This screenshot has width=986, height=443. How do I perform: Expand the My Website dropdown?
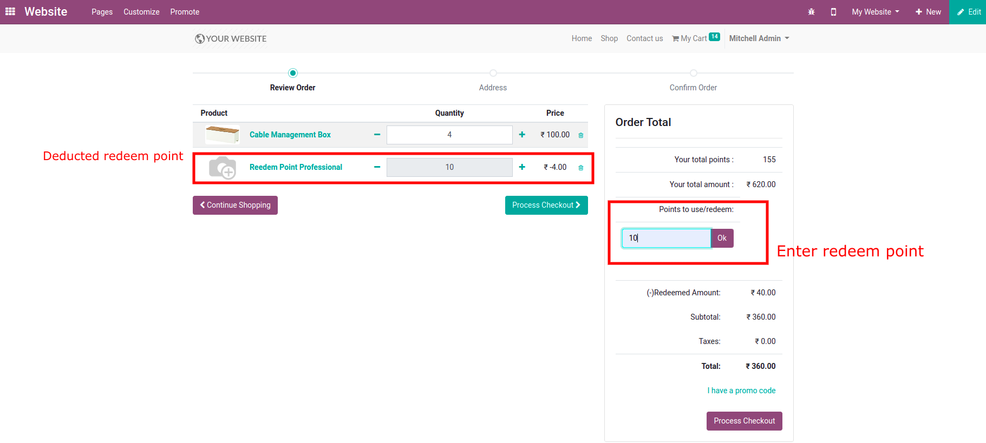[875, 12]
